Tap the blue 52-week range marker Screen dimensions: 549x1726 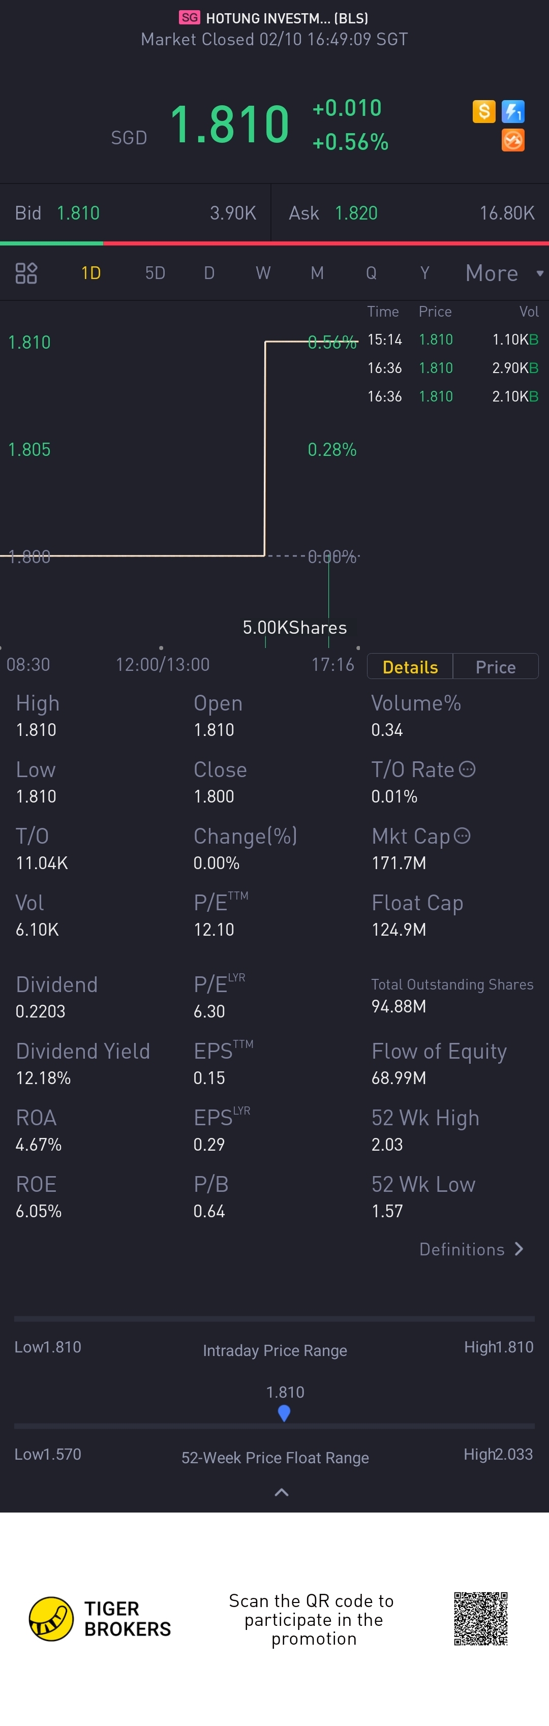point(284,1413)
